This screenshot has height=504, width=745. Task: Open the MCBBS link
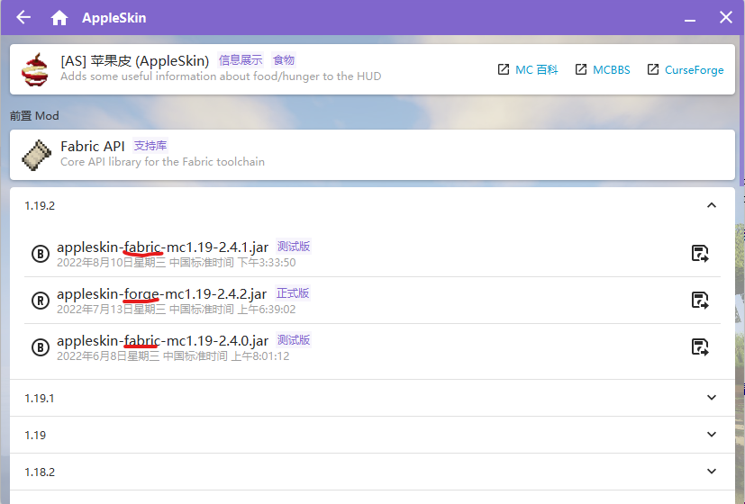pos(603,69)
